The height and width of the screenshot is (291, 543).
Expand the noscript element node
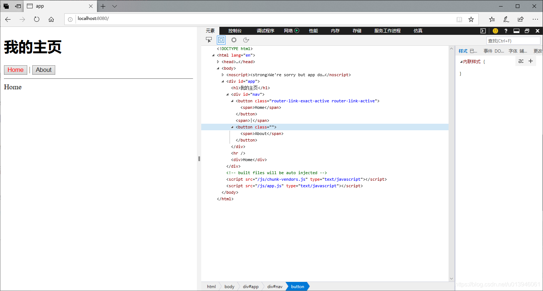(223, 75)
